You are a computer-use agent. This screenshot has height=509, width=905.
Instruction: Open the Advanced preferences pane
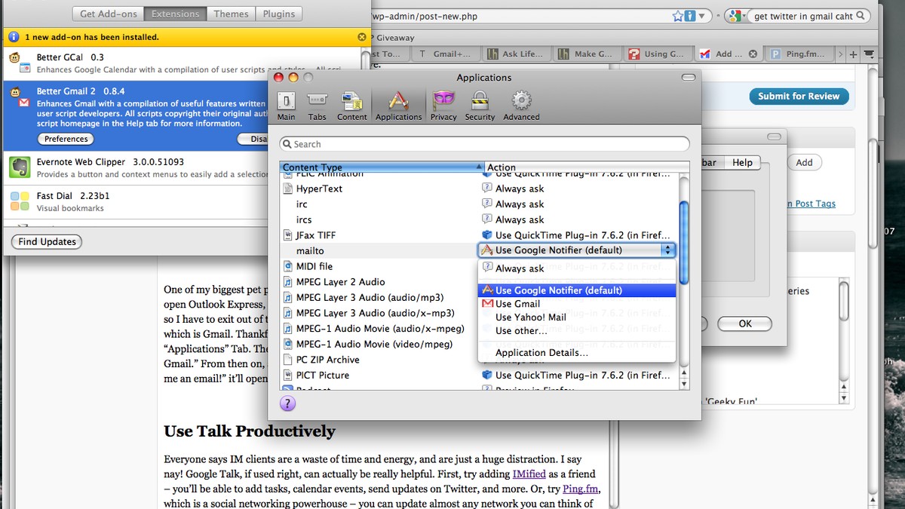click(x=521, y=106)
